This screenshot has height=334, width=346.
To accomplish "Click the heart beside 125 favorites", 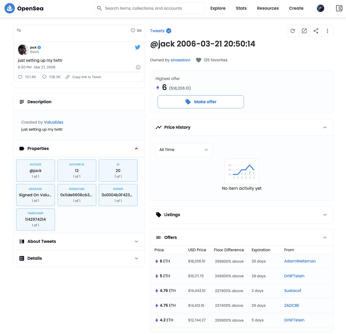I will (198, 60).
